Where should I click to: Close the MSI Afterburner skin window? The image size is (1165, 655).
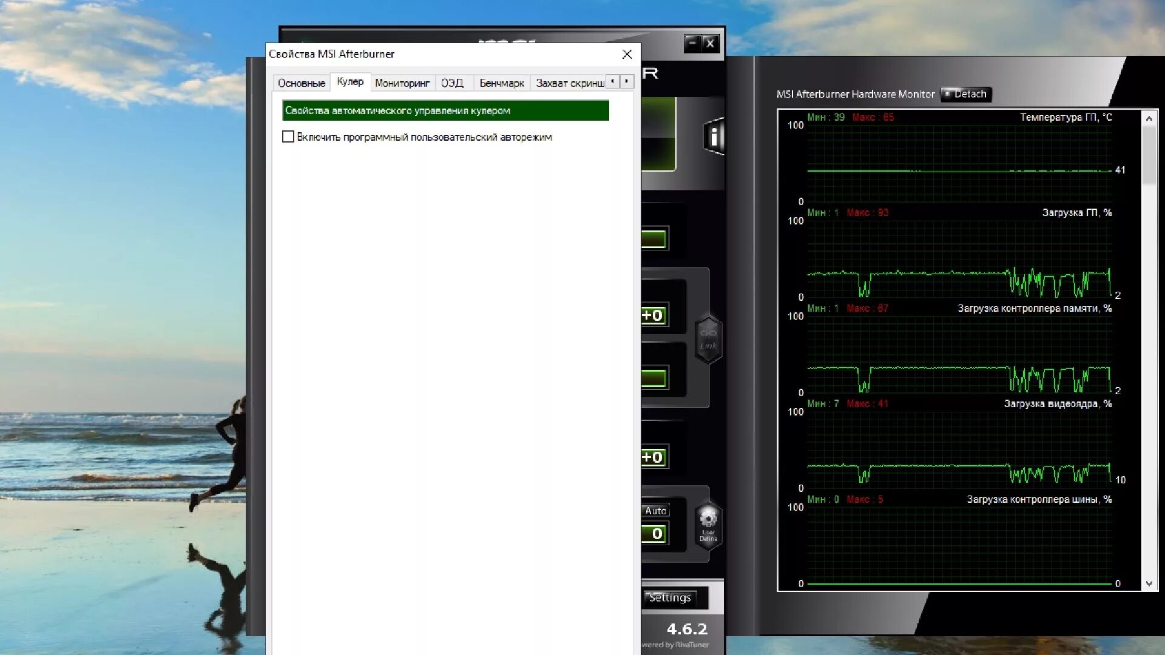[x=711, y=43]
